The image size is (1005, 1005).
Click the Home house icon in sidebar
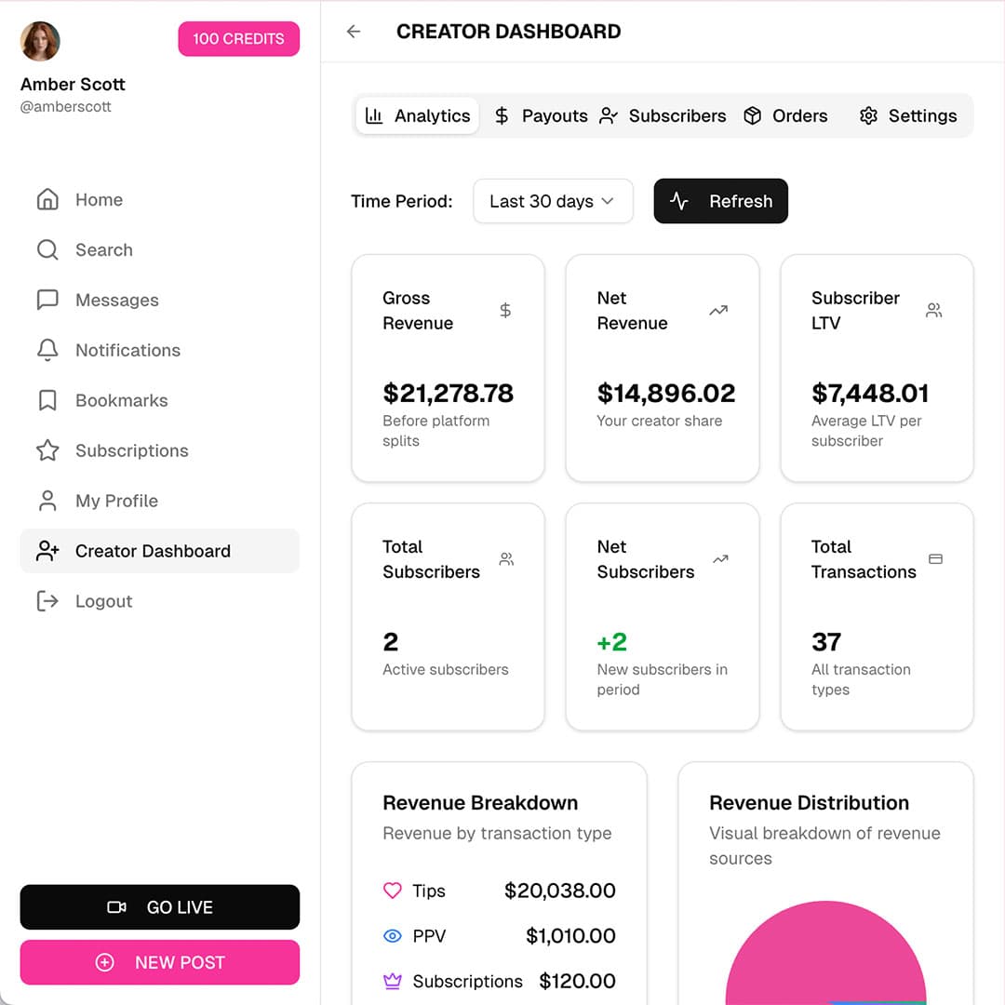(47, 200)
